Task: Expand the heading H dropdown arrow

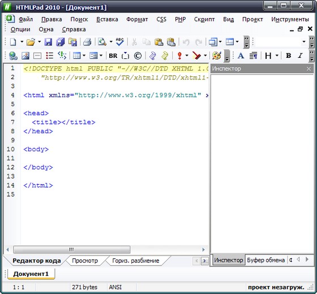Action: point(277,56)
